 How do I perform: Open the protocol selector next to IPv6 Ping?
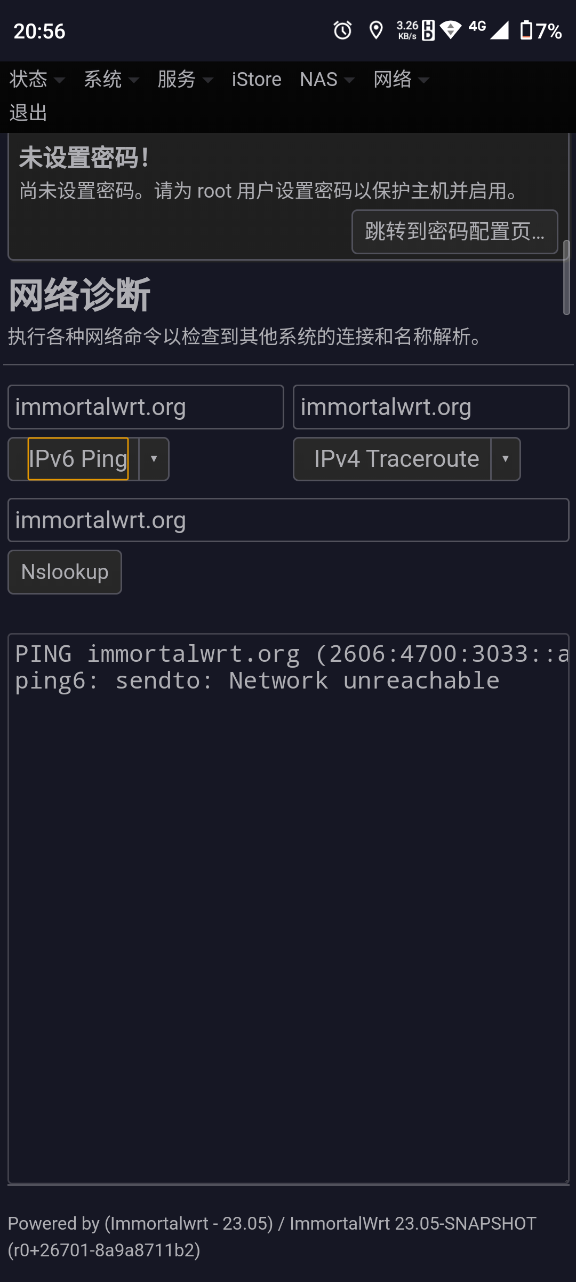[x=153, y=458]
